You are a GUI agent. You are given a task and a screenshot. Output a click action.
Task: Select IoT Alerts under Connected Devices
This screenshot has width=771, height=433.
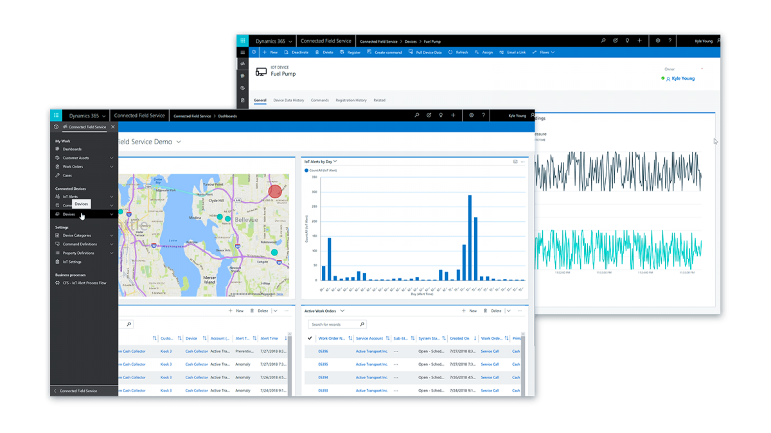point(72,197)
